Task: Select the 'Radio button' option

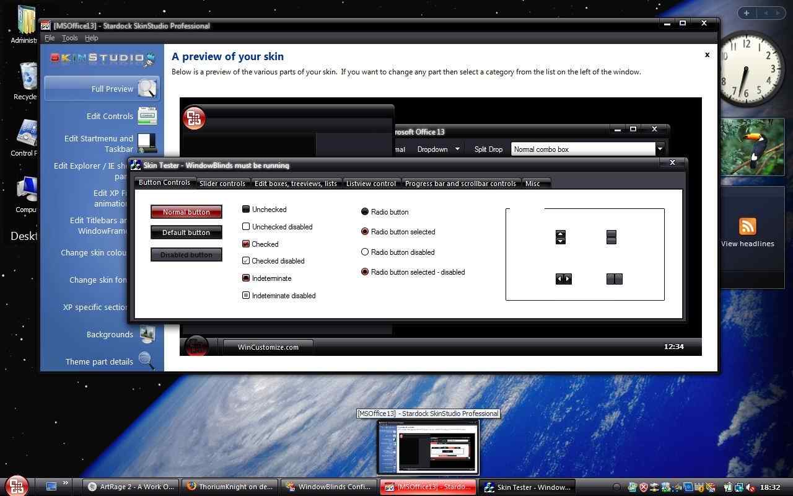Action: tap(365, 211)
